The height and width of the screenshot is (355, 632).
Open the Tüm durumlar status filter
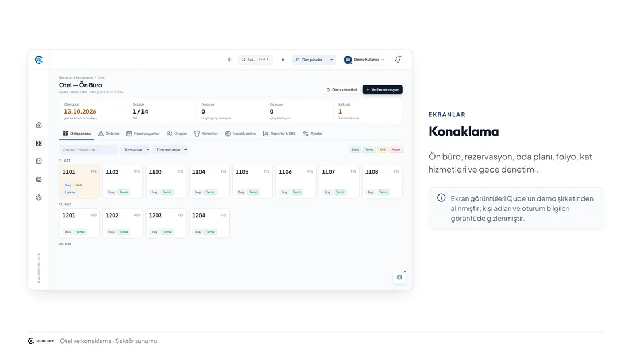(x=172, y=150)
